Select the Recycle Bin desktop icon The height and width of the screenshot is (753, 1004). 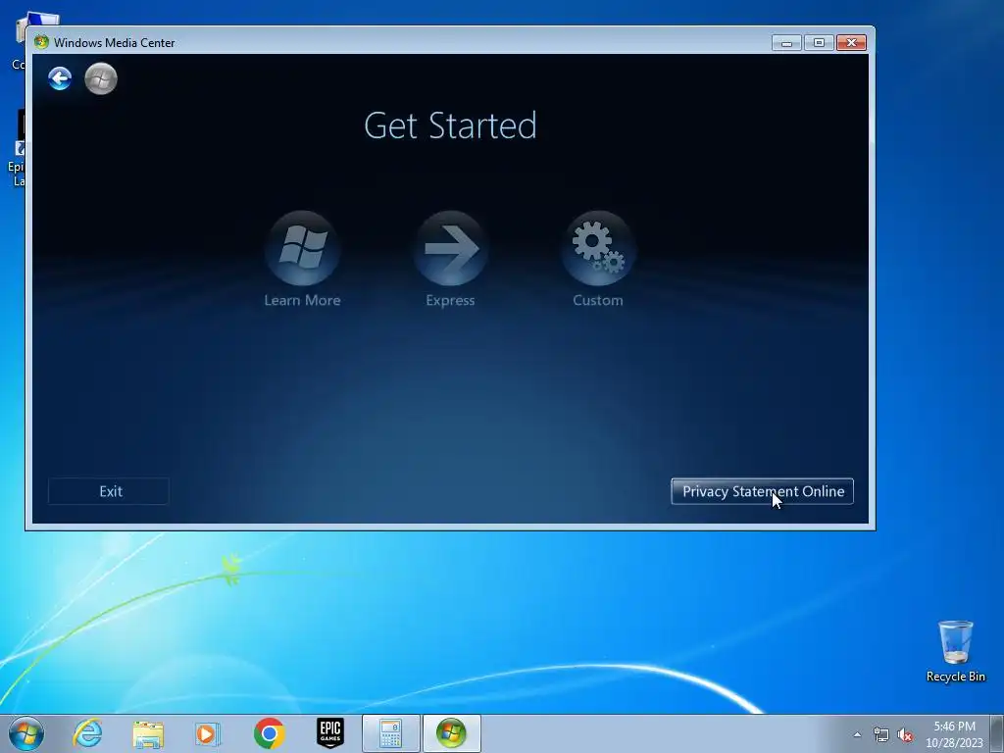click(955, 651)
